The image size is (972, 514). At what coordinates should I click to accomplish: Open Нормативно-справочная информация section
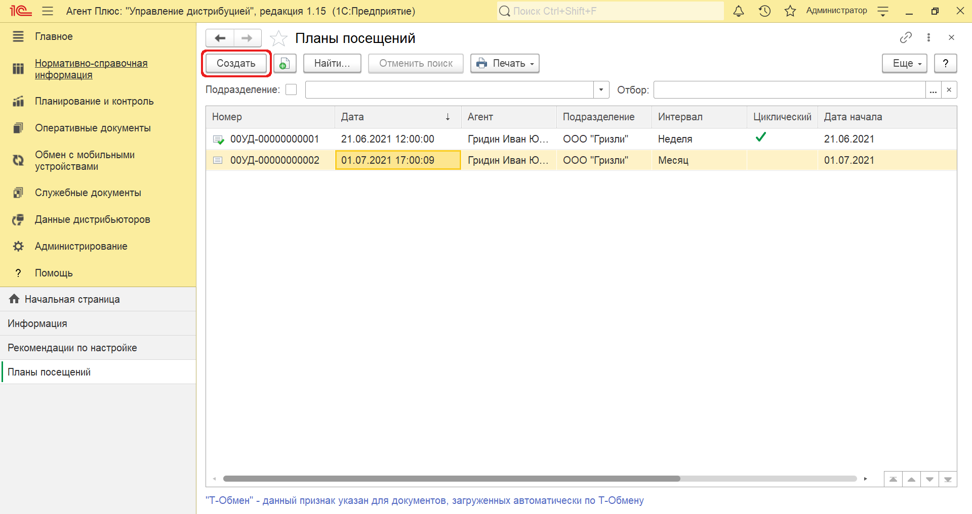(91, 69)
